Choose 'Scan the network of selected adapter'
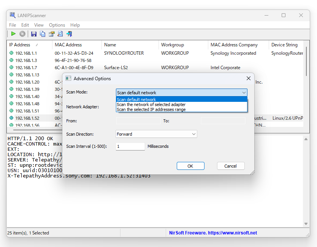The height and width of the screenshot is (247, 317). pyautogui.click(x=182, y=104)
